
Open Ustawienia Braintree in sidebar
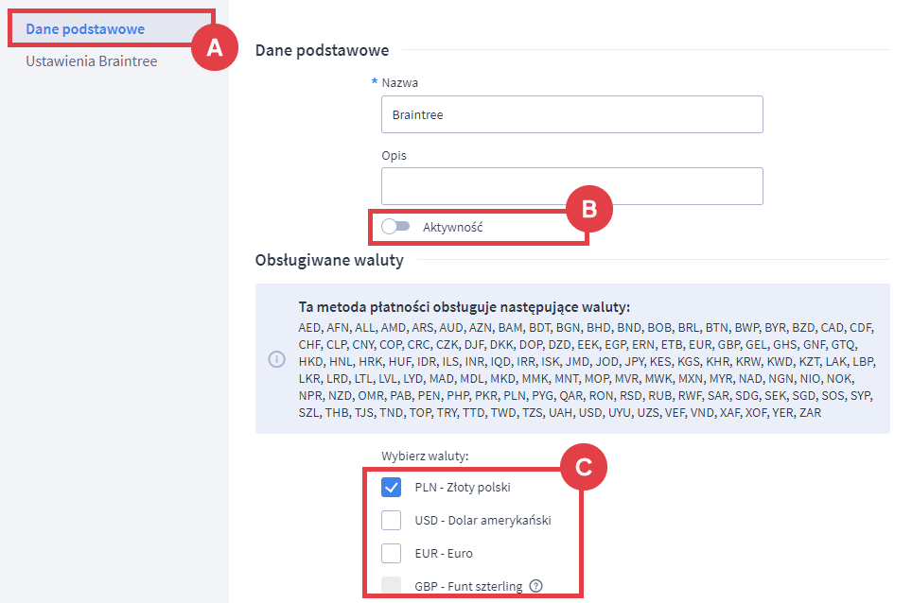pos(92,61)
